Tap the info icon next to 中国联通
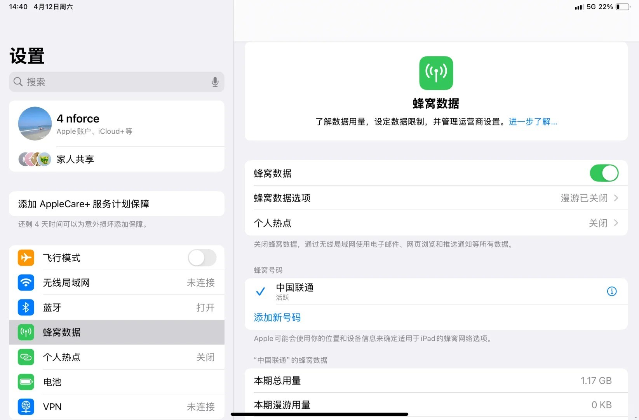Screen dimensions: 639x420 612,291
